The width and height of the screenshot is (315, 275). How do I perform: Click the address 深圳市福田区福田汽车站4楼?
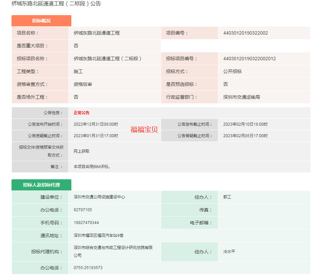tap(99, 236)
